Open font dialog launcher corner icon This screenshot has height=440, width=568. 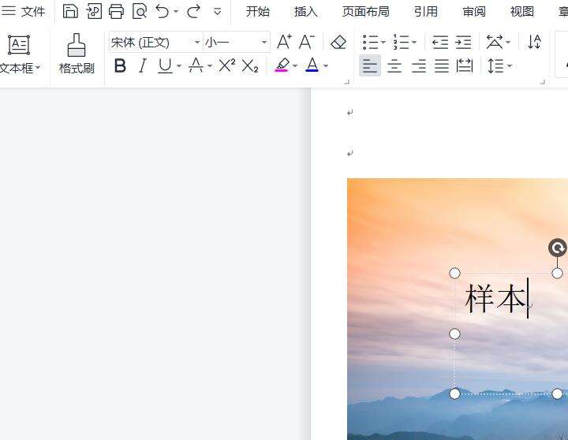click(346, 82)
